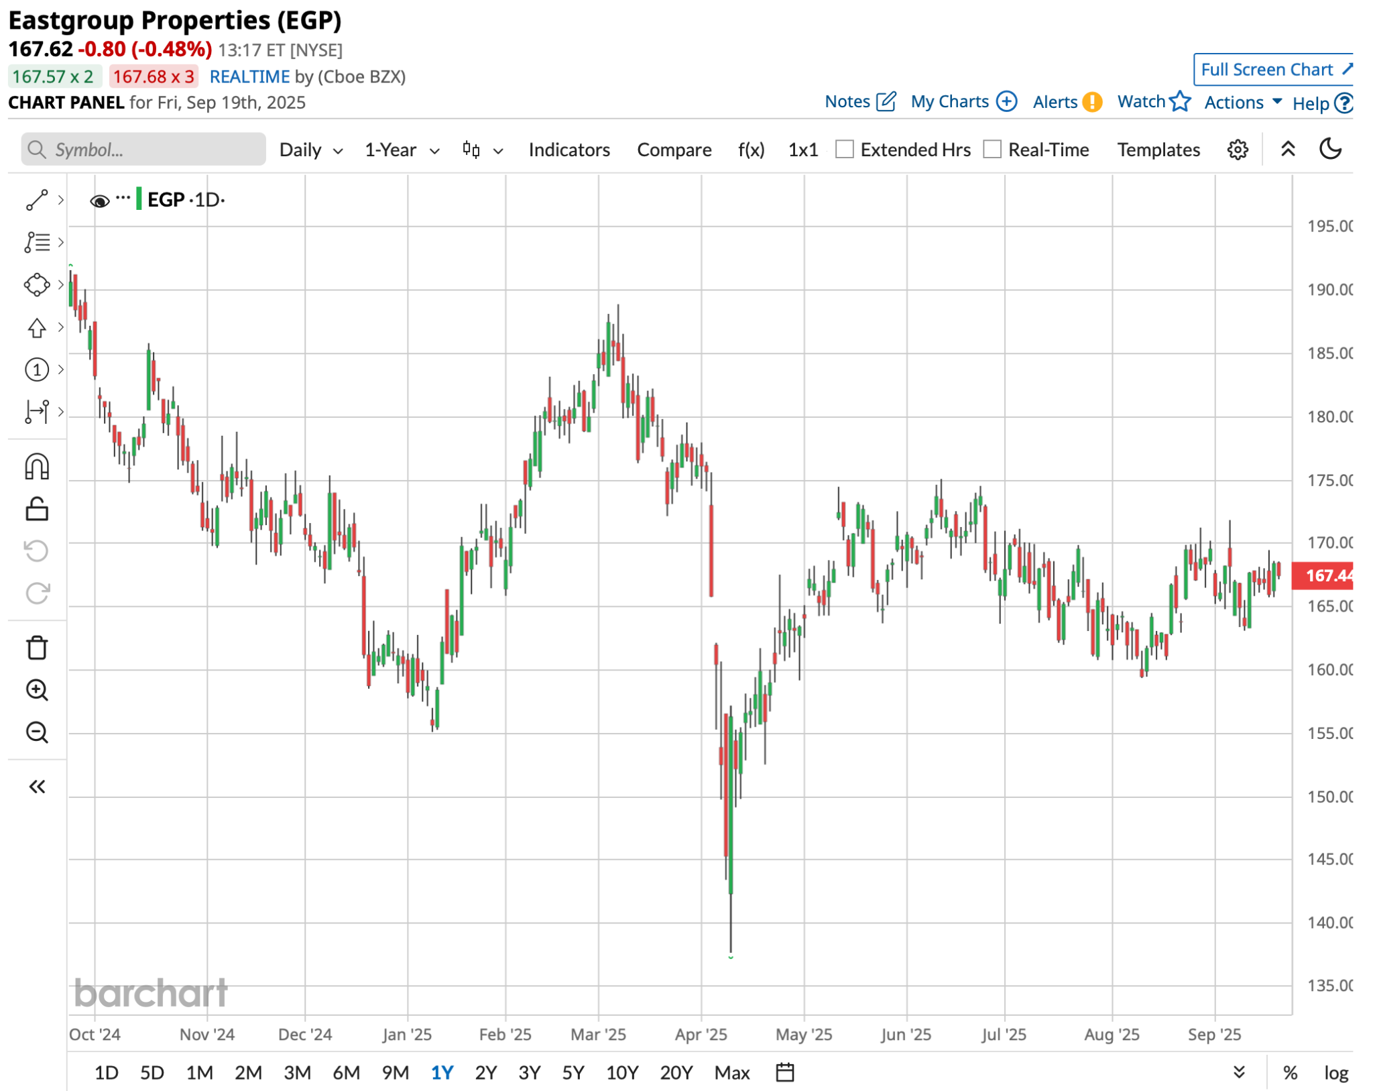Select the 6M time range
This screenshot has width=1373, height=1091.
point(346,1073)
